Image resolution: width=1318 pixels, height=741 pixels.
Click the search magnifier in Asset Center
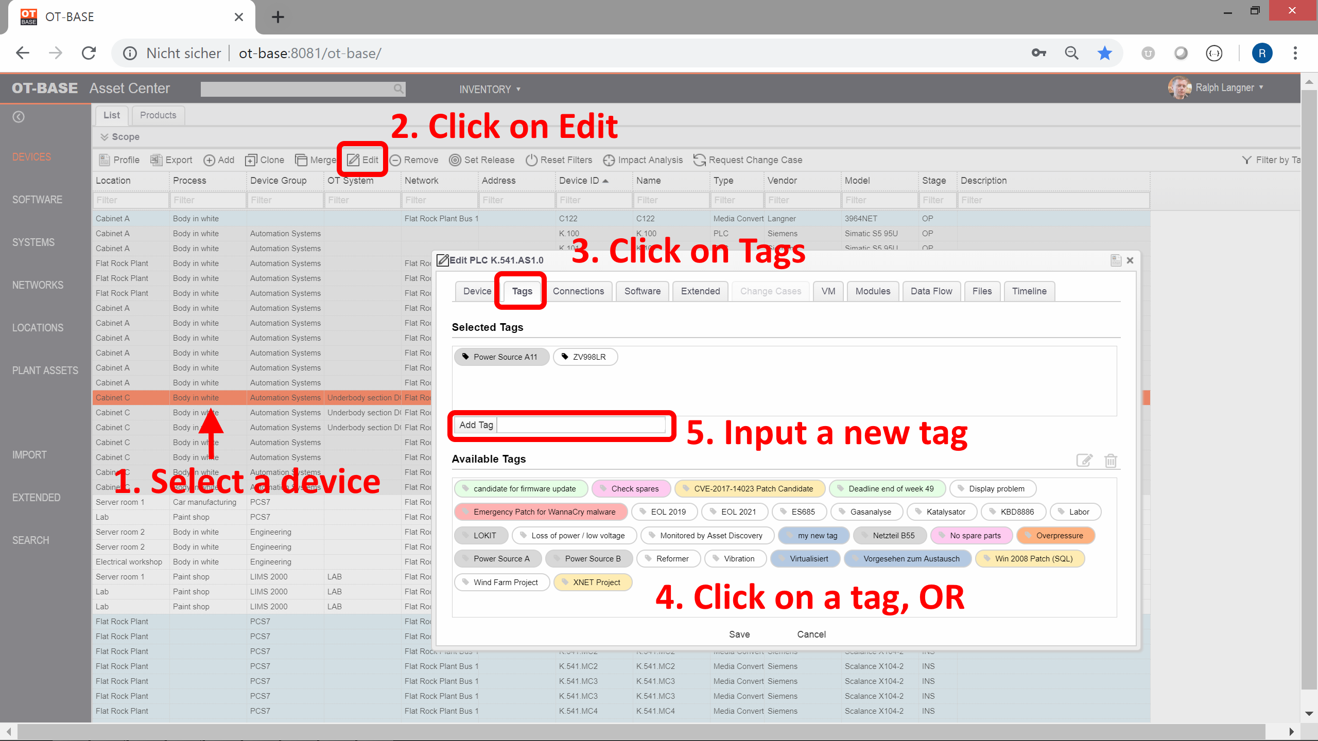(x=398, y=89)
